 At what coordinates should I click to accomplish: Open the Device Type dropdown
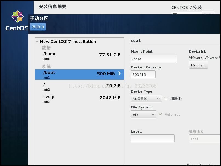(146, 98)
